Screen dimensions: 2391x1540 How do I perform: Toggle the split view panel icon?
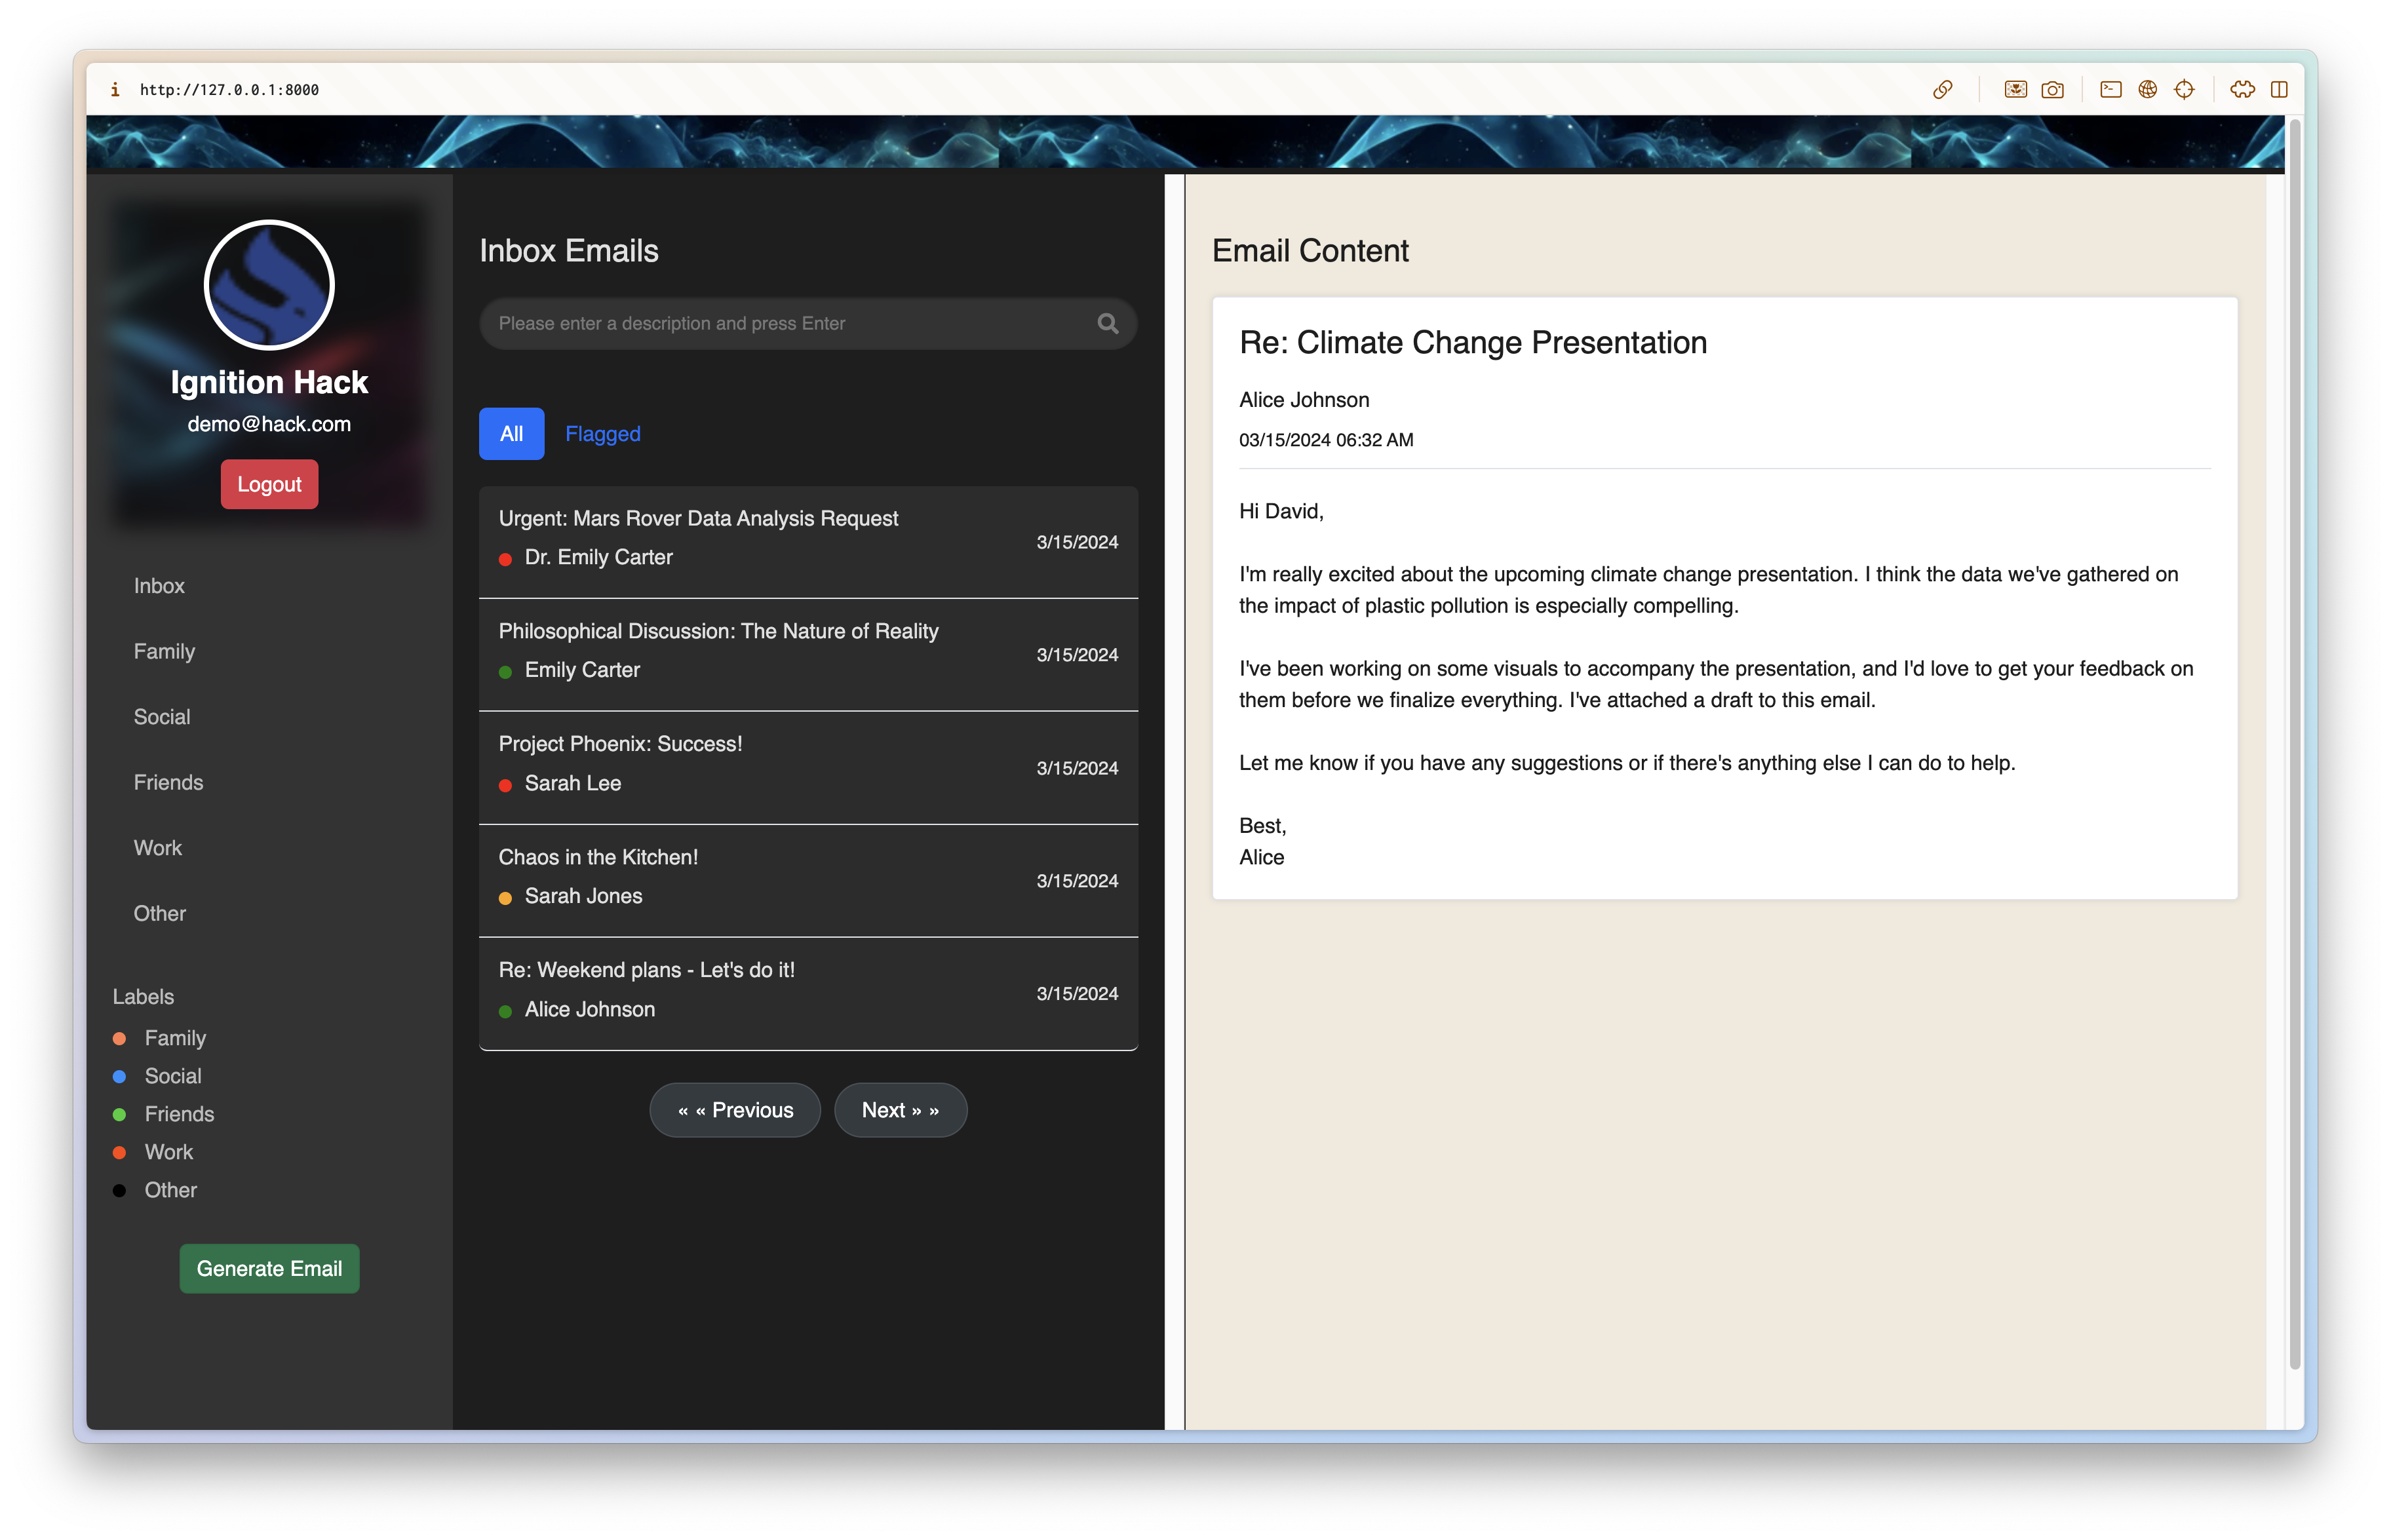2279,90
